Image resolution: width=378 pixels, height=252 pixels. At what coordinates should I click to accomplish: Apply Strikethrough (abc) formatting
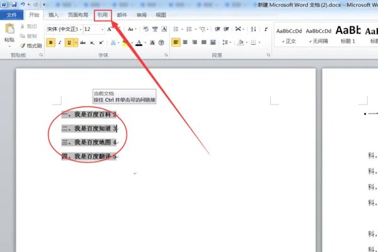pyautogui.click(x=83, y=43)
